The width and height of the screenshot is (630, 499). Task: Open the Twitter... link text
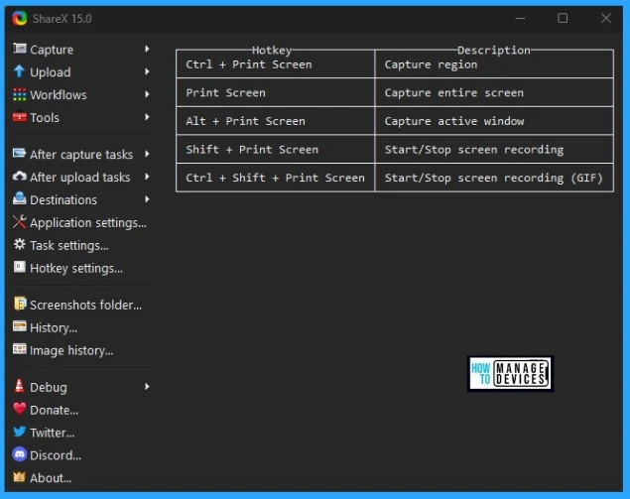pos(53,434)
